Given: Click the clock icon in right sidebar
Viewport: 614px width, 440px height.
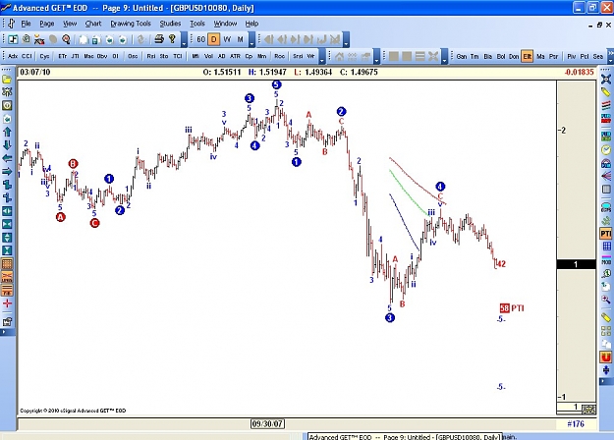Looking at the screenshot, I should (606, 150).
